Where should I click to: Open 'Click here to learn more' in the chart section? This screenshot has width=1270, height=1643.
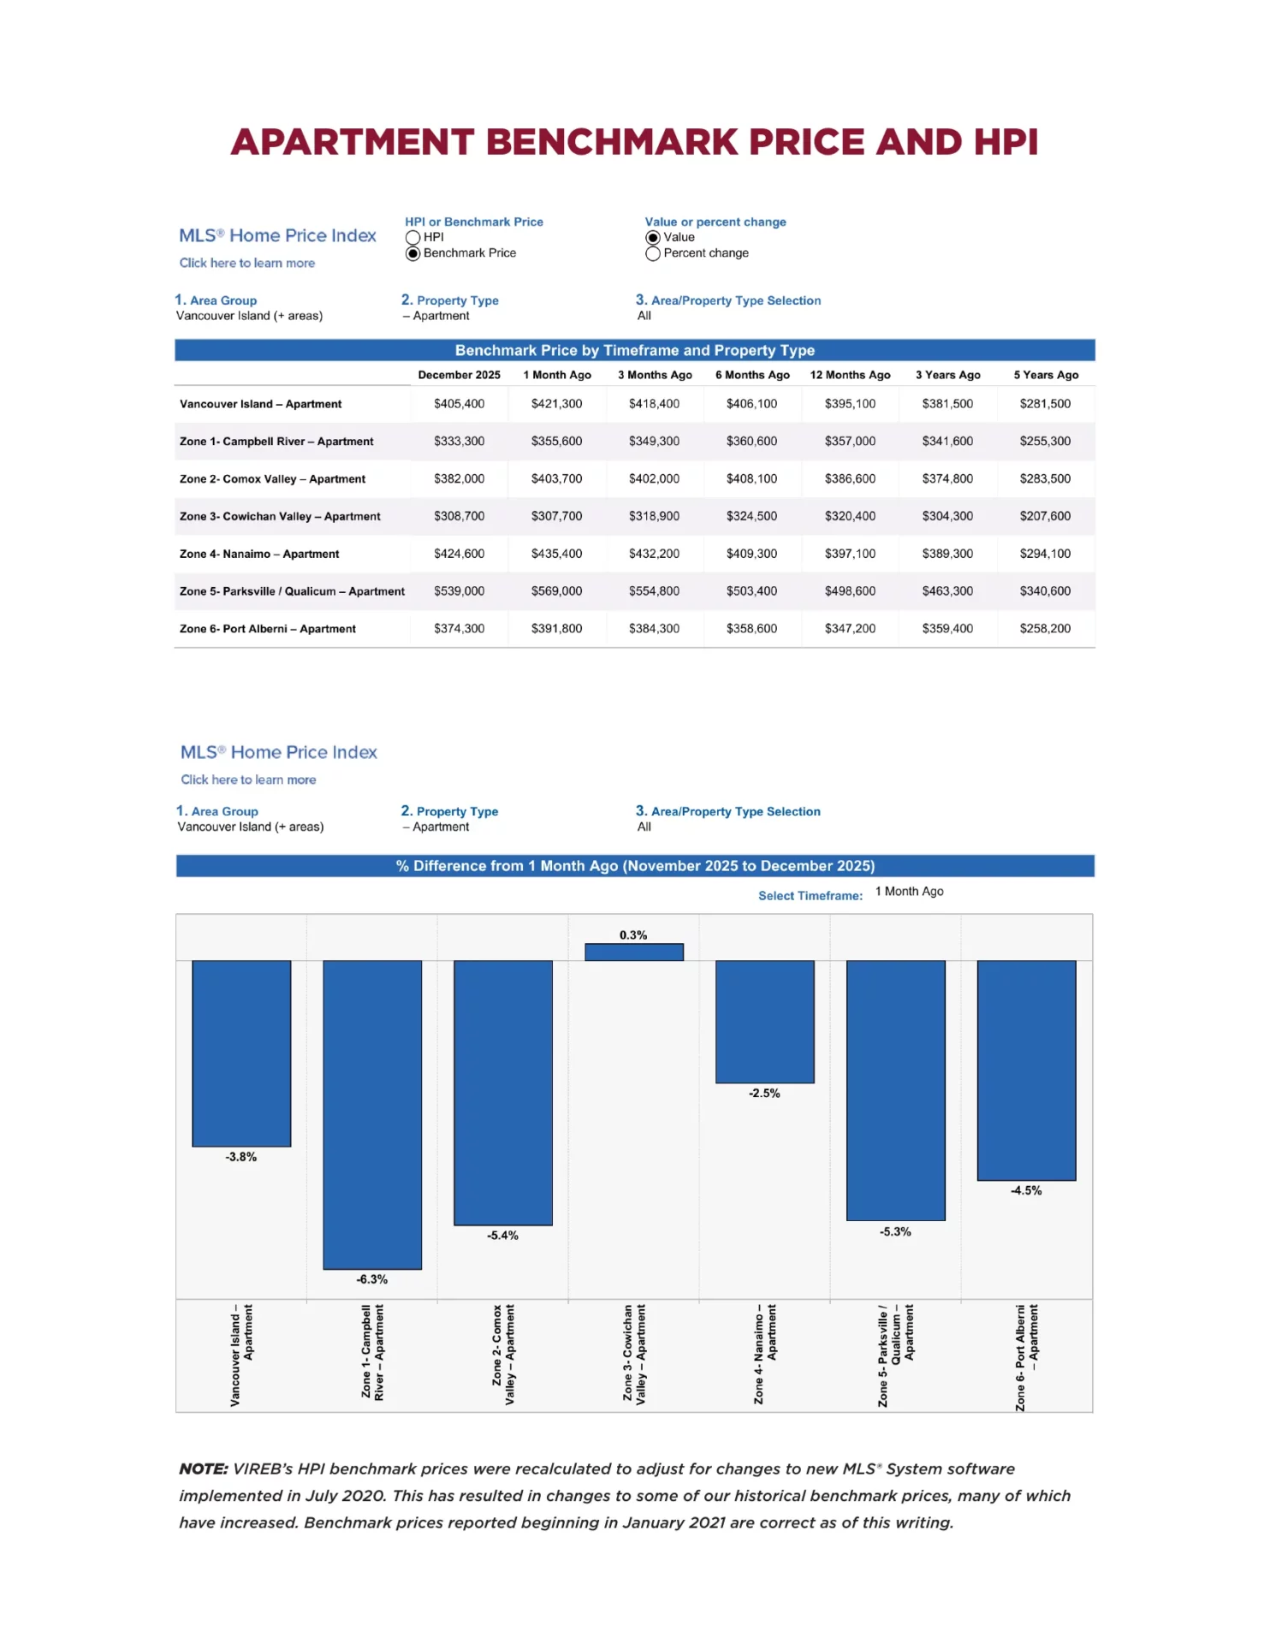tap(248, 780)
